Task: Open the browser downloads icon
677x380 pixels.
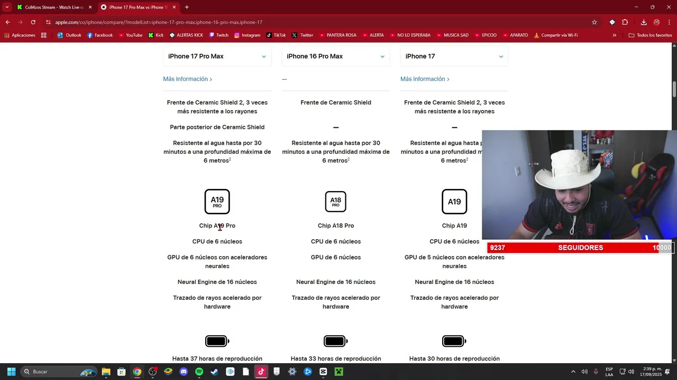Action: pos(644,22)
